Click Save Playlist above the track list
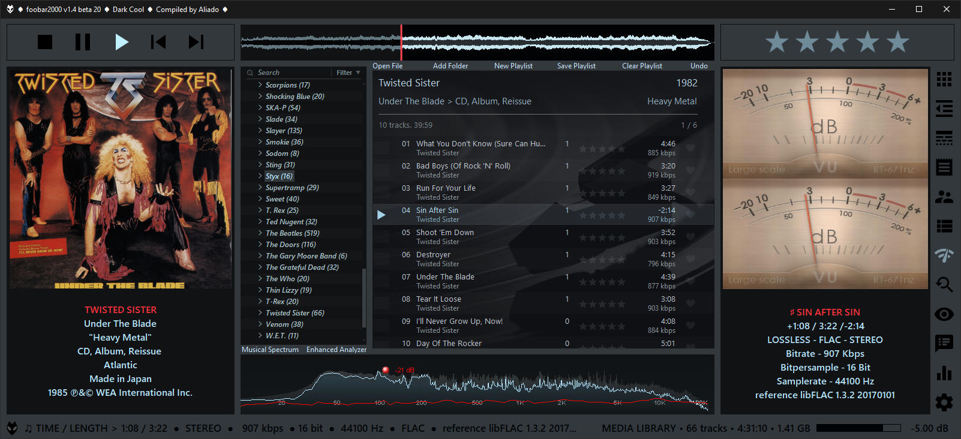 tap(576, 66)
